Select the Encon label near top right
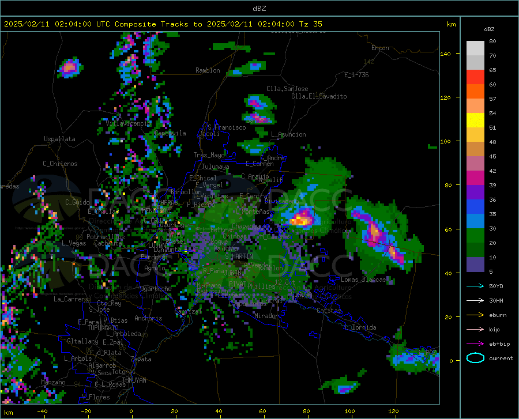519x419 pixels. 380,48
